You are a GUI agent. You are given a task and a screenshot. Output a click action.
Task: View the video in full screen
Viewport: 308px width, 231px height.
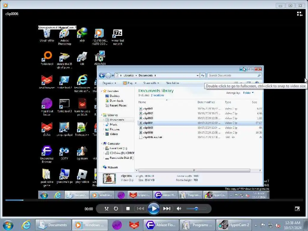pyautogui.click(x=297, y=209)
